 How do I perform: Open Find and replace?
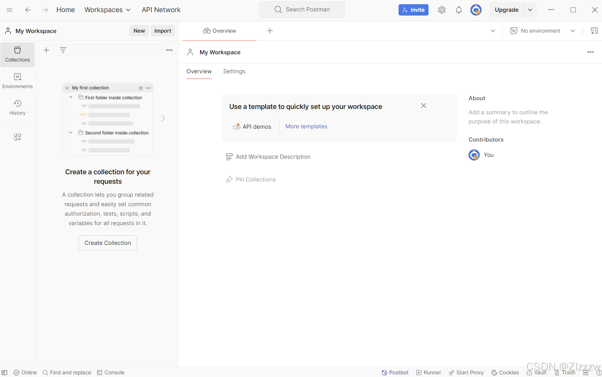[x=67, y=372]
